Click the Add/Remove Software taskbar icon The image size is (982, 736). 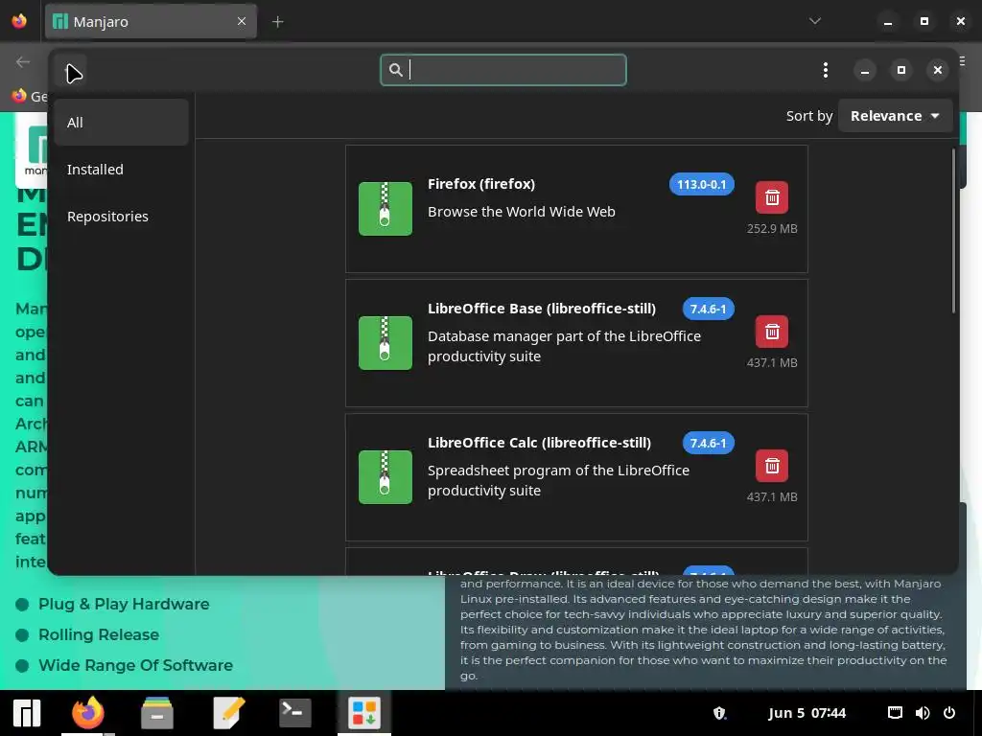pyautogui.click(x=363, y=712)
